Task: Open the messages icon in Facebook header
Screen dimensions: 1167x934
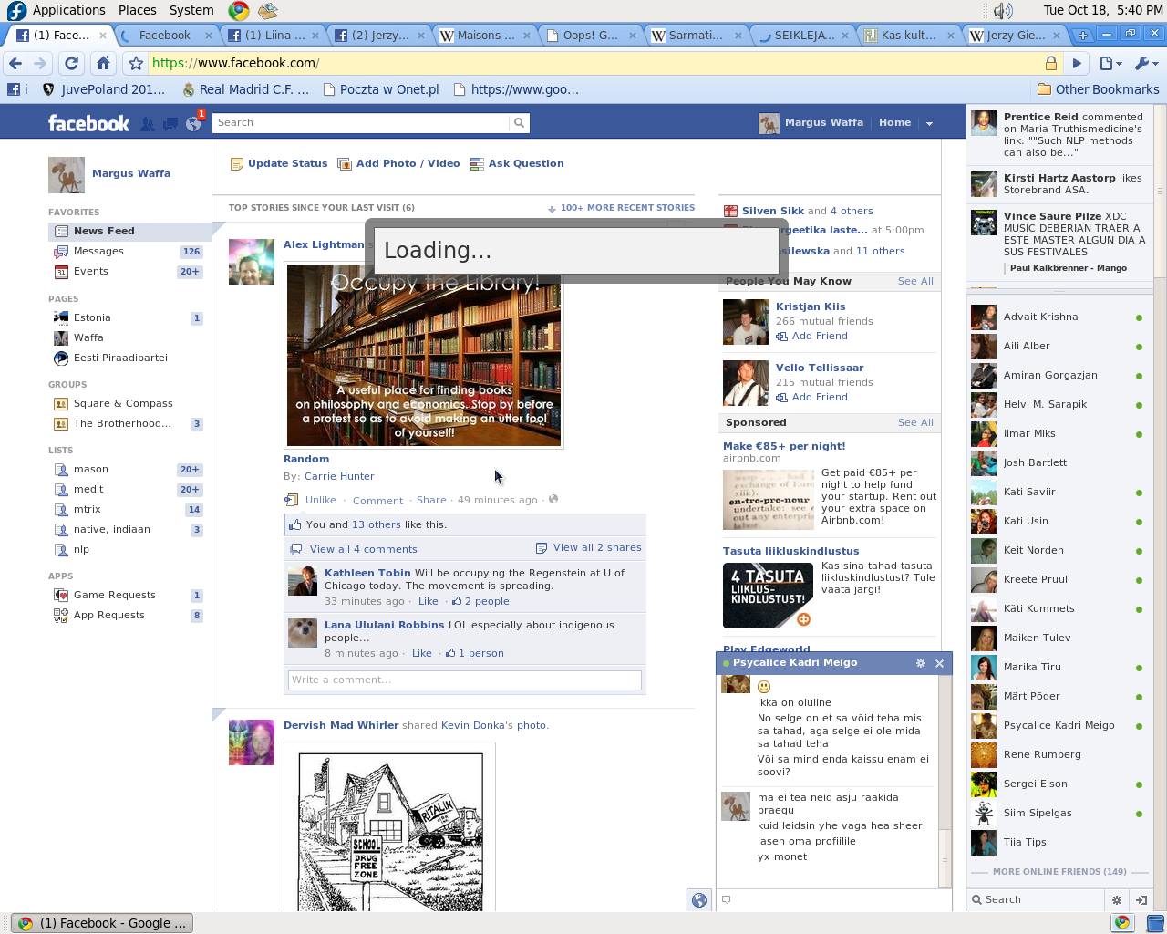Action: [x=170, y=124]
